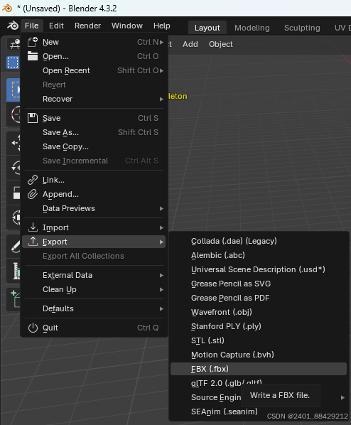This screenshot has width=351, height=425.
Task: Select the Add Cube tool
Action: (x=13, y=299)
